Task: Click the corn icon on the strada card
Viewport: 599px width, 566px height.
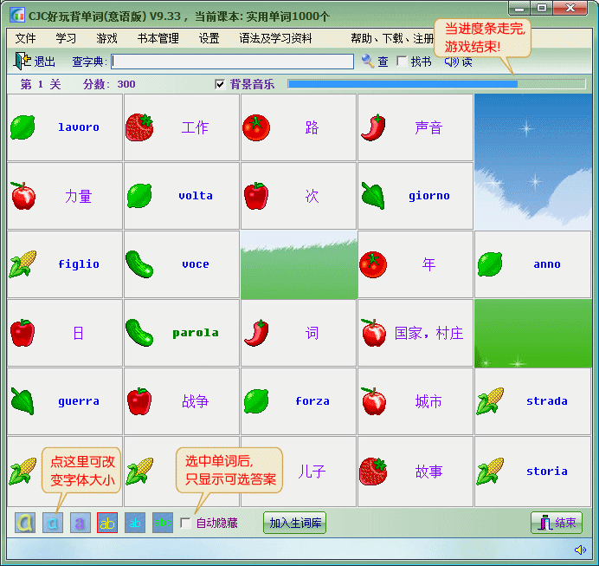Action: [x=490, y=401]
